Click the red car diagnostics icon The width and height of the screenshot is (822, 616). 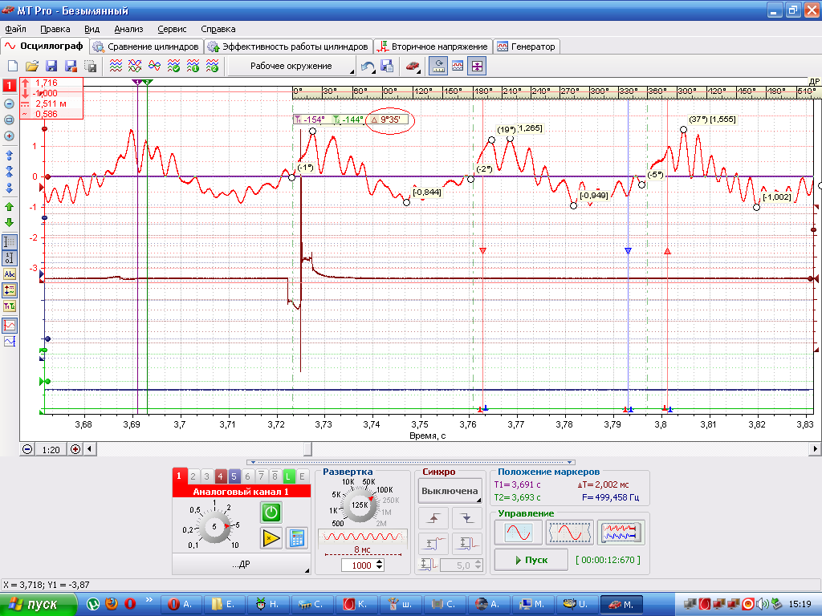413,66
